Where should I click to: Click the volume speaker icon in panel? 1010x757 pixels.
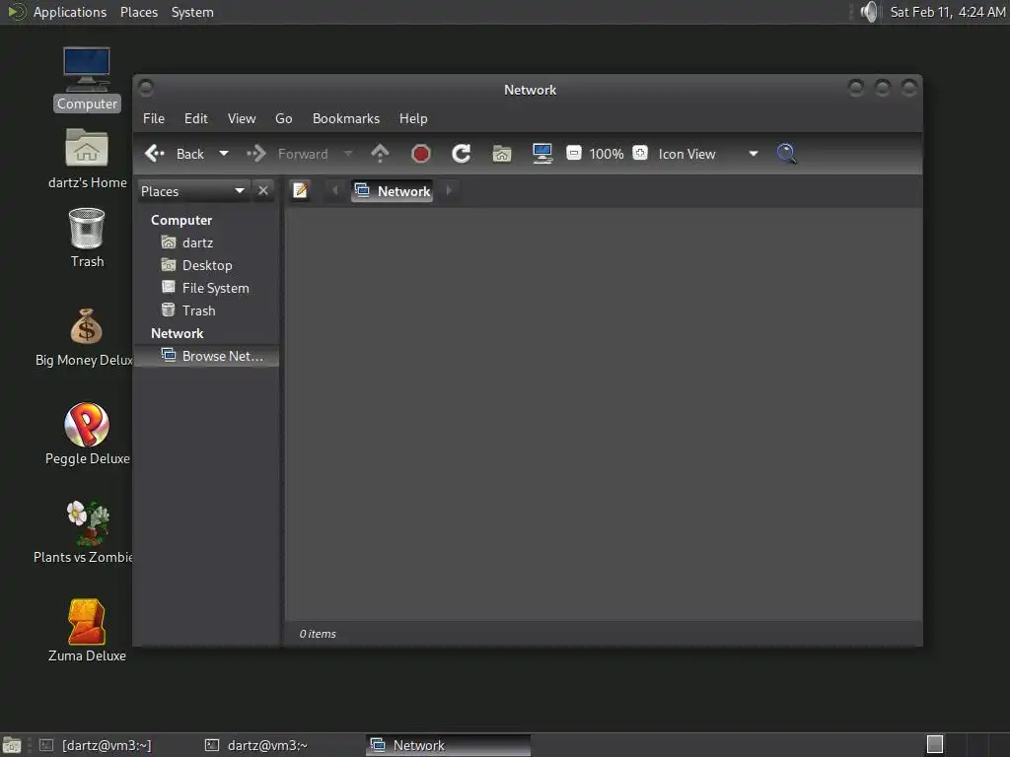869,12
